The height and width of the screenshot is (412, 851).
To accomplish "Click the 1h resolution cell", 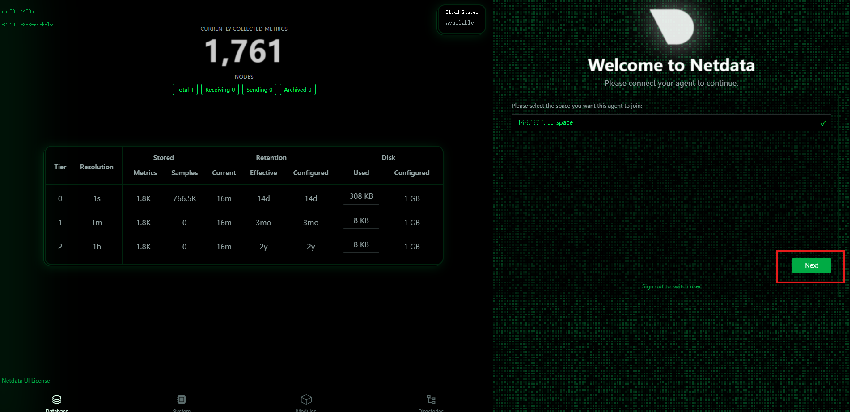I will point(97,247).
